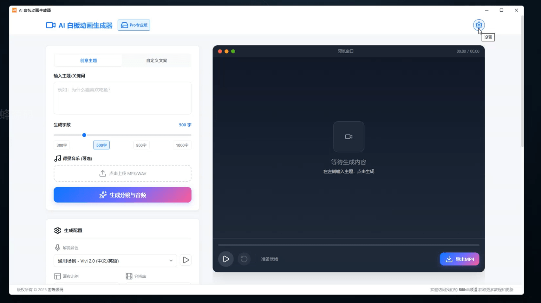Click the 画布比例 layout icon
Viewport: 541px width, 303px height.
point(57,276)
